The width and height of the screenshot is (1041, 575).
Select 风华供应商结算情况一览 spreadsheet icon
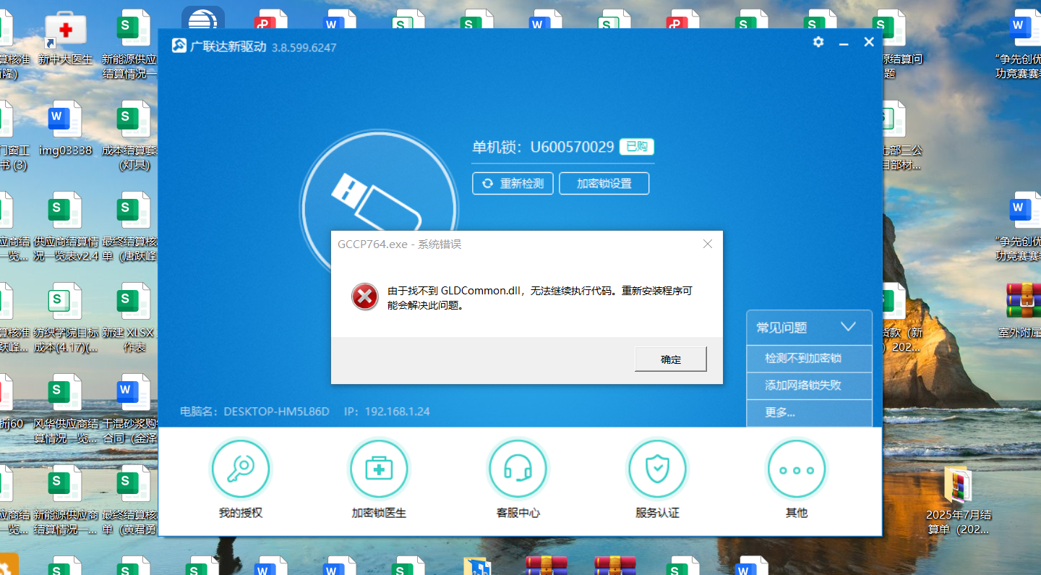[66, 409]
